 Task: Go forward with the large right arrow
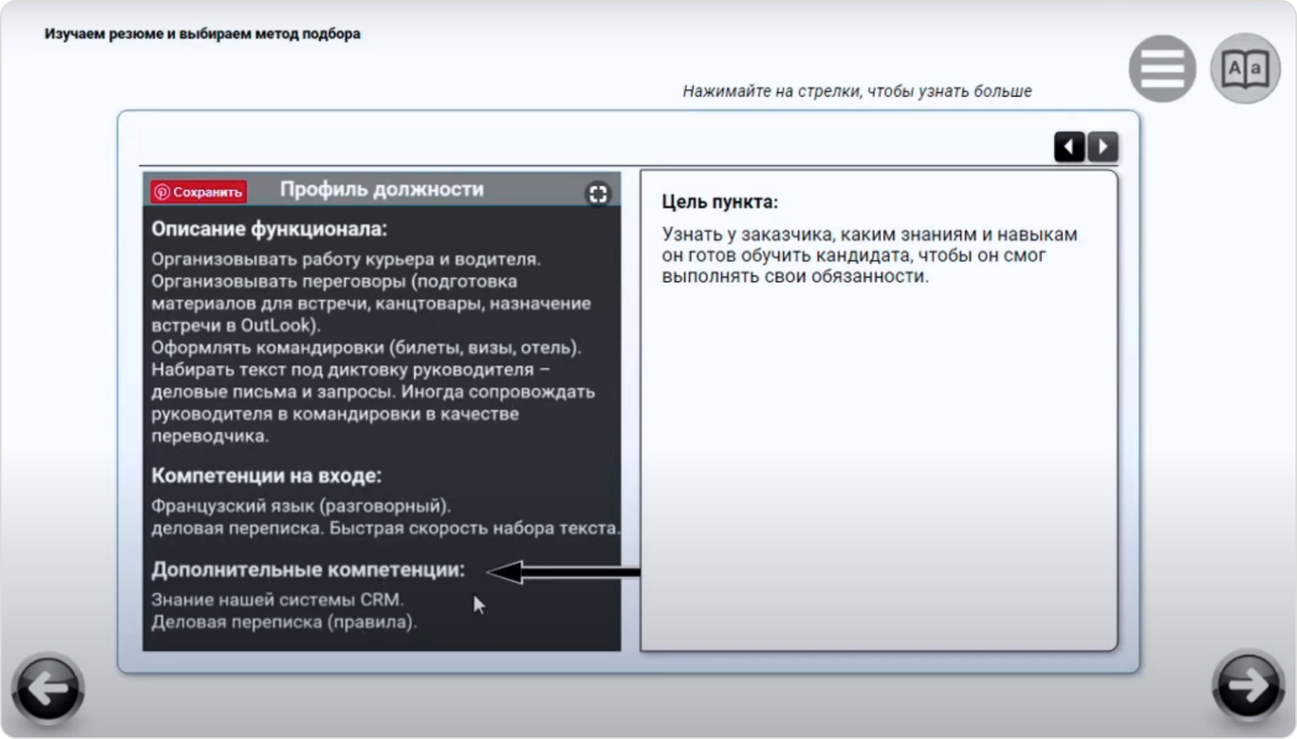1248,686
